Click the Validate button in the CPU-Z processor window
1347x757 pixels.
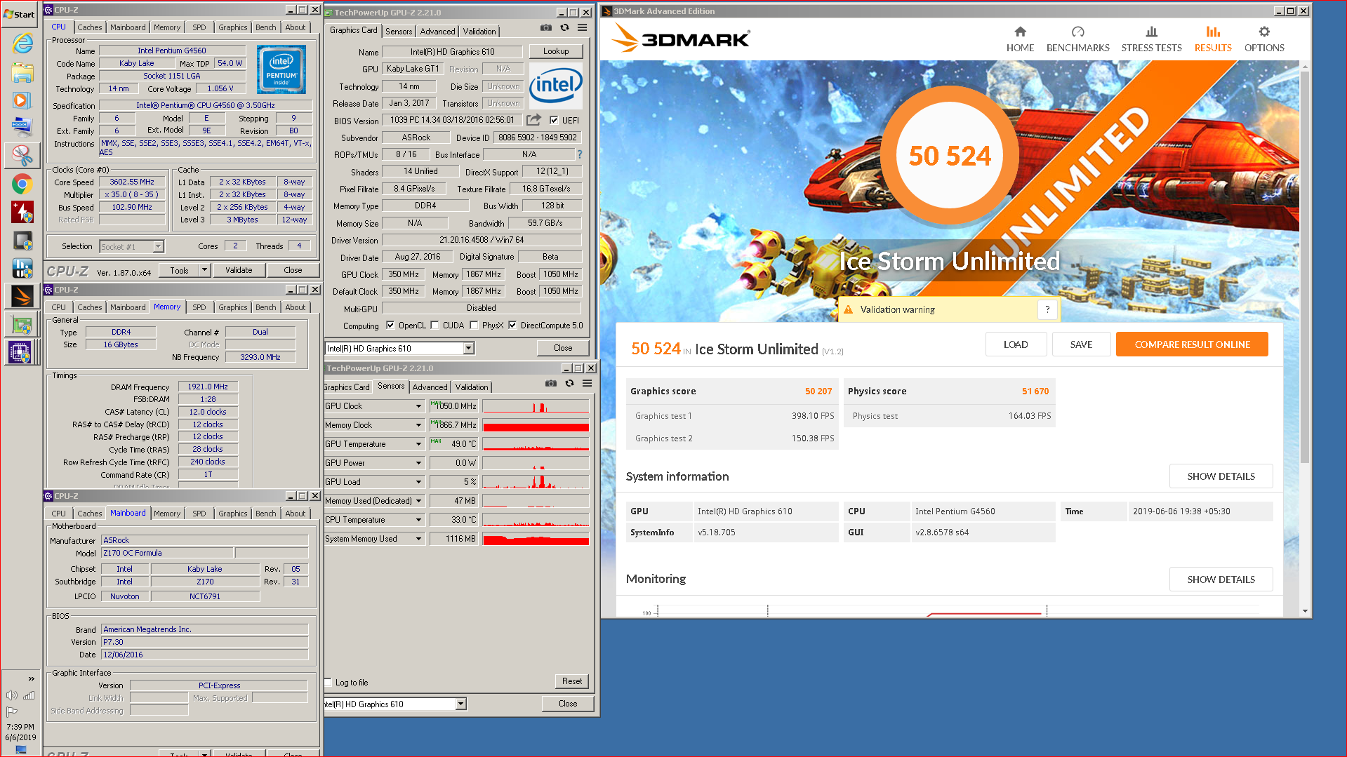point(239,270)
